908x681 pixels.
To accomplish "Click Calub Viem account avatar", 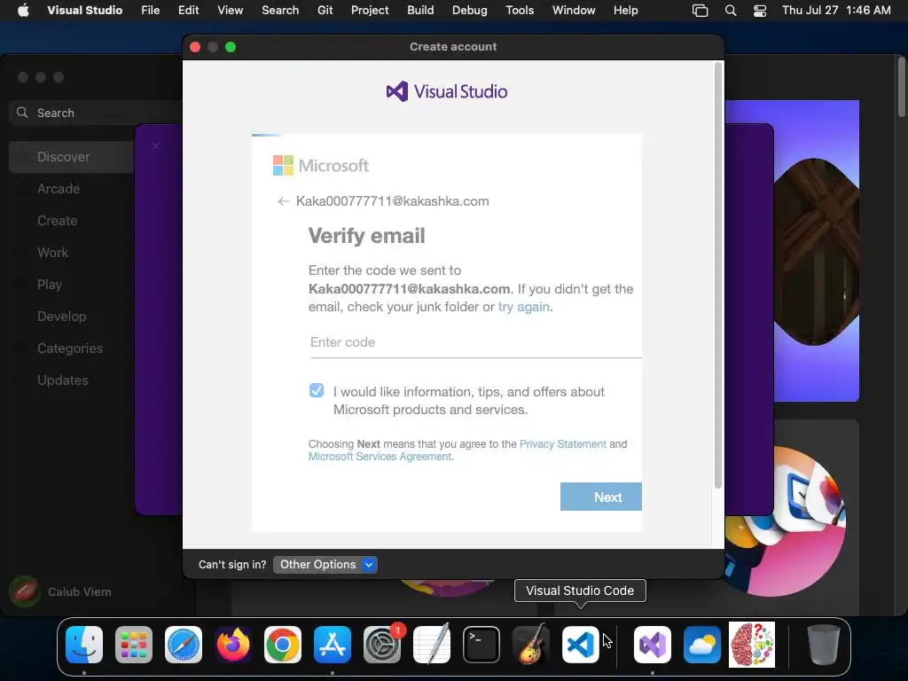I will point(24,591).
